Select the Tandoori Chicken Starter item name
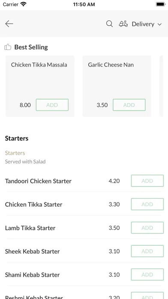 click(x=38, y=181)
